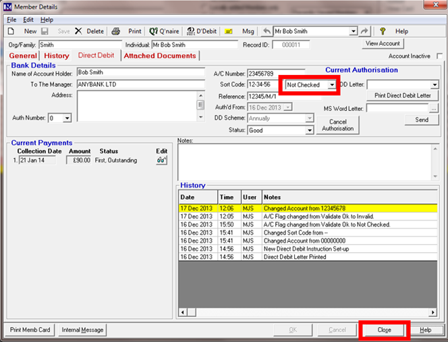
Task: Click the greyed-out OK button
Action: [293, 330]
